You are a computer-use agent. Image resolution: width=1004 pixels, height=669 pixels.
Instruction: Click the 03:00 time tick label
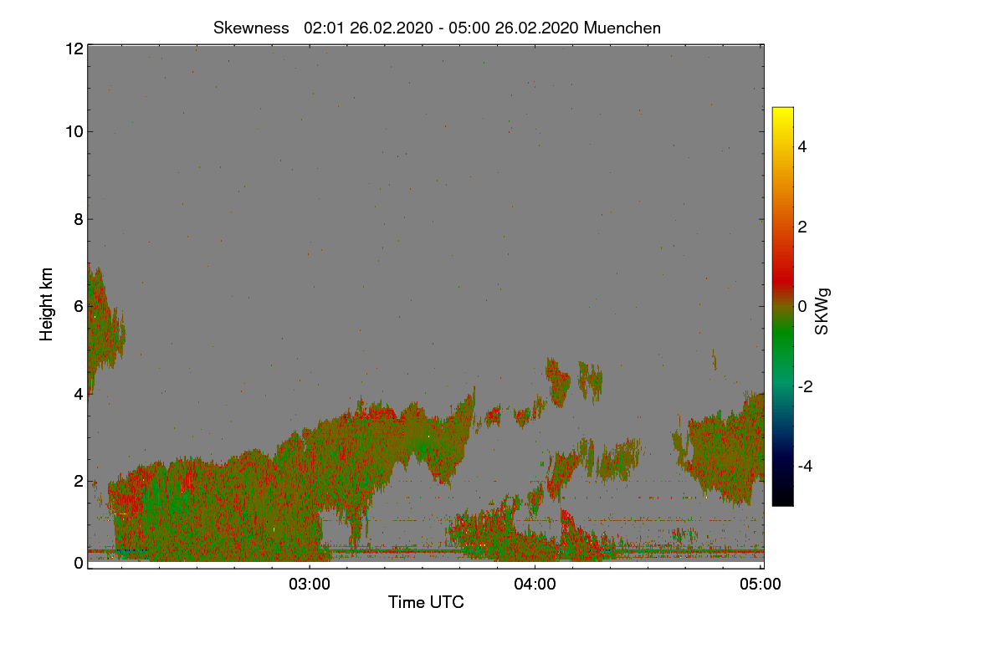point(310,584)
